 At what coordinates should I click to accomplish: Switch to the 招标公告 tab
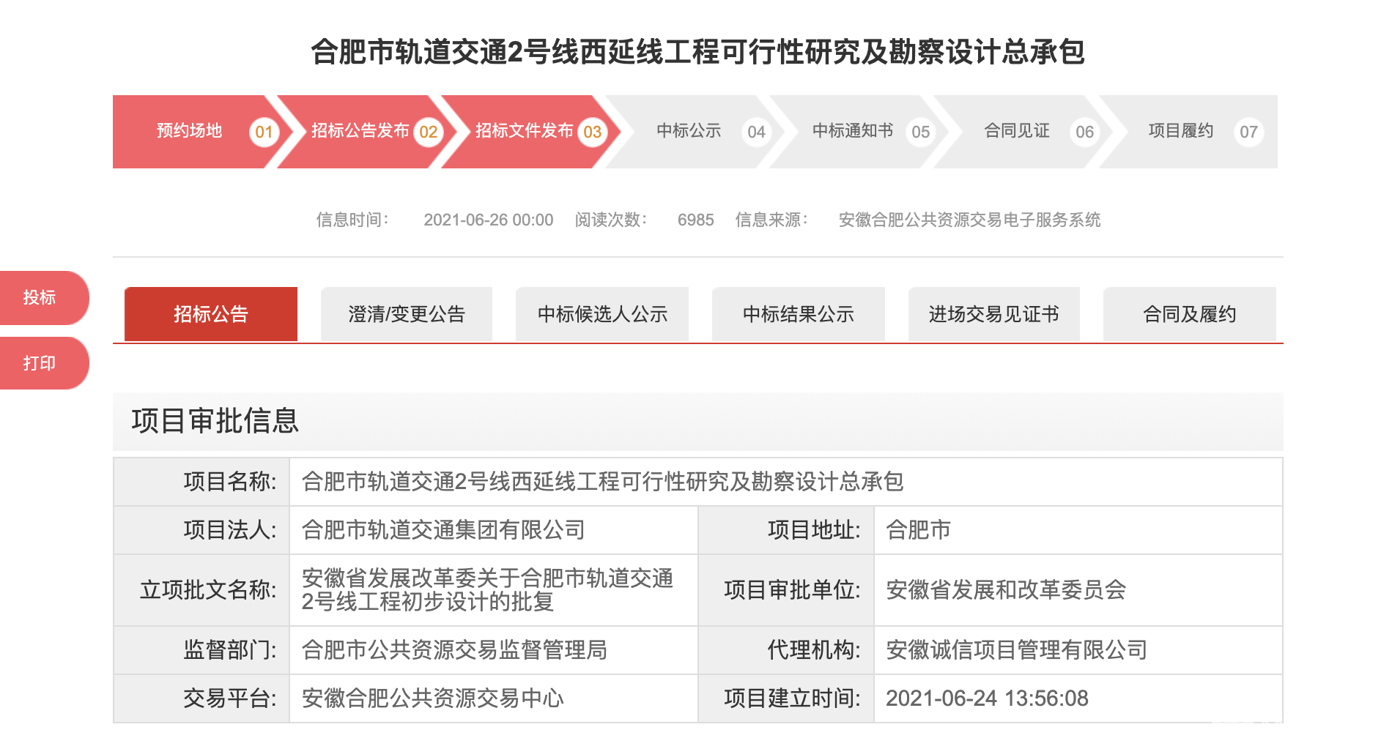(211, 314)
